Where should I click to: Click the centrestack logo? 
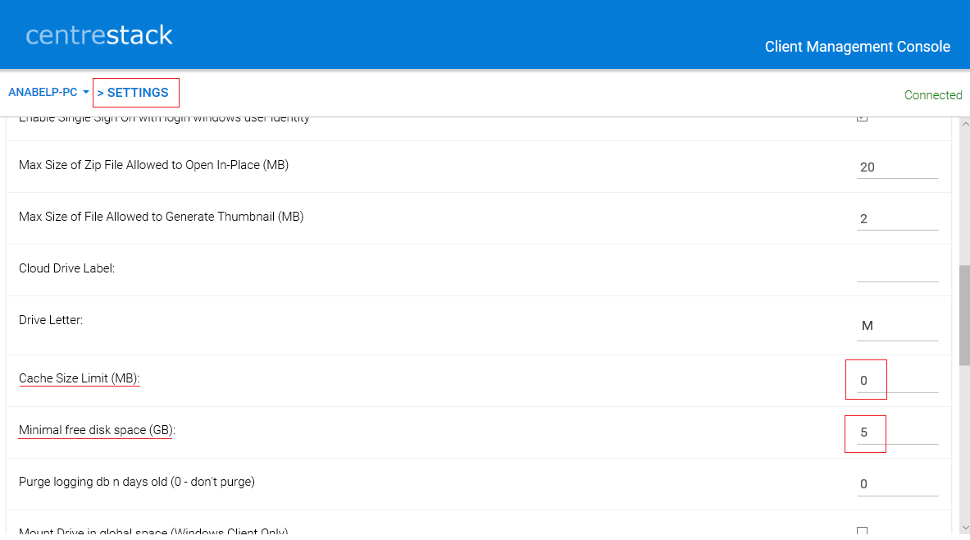point(99,35)
